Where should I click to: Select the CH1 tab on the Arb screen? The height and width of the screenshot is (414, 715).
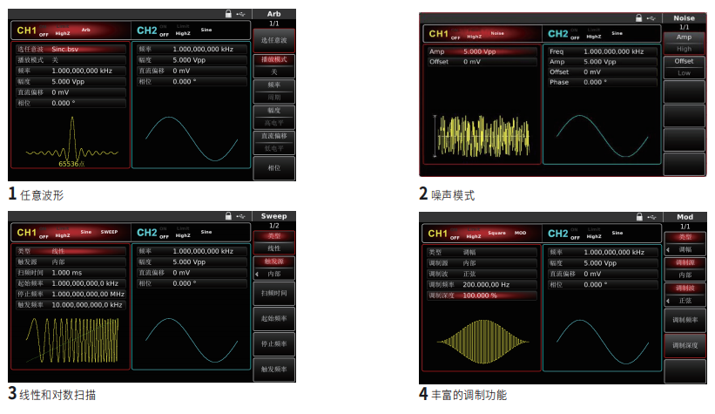(x=71, y=31)
